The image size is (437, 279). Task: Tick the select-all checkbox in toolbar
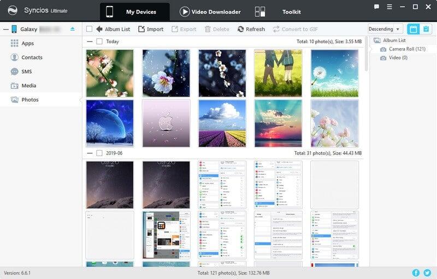click(x=89, y=29)
